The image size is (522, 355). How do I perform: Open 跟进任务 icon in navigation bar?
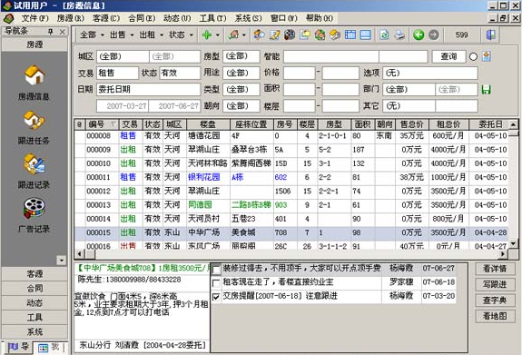click(34, 120)
